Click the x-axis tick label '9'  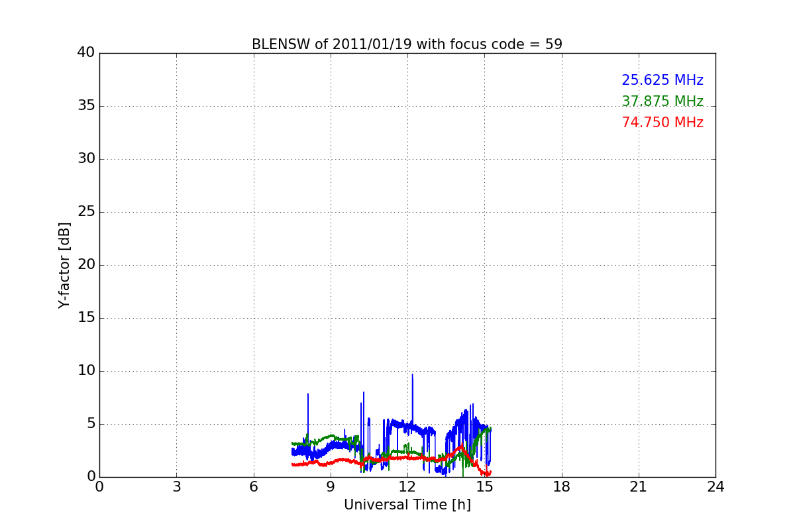(331, 488)
